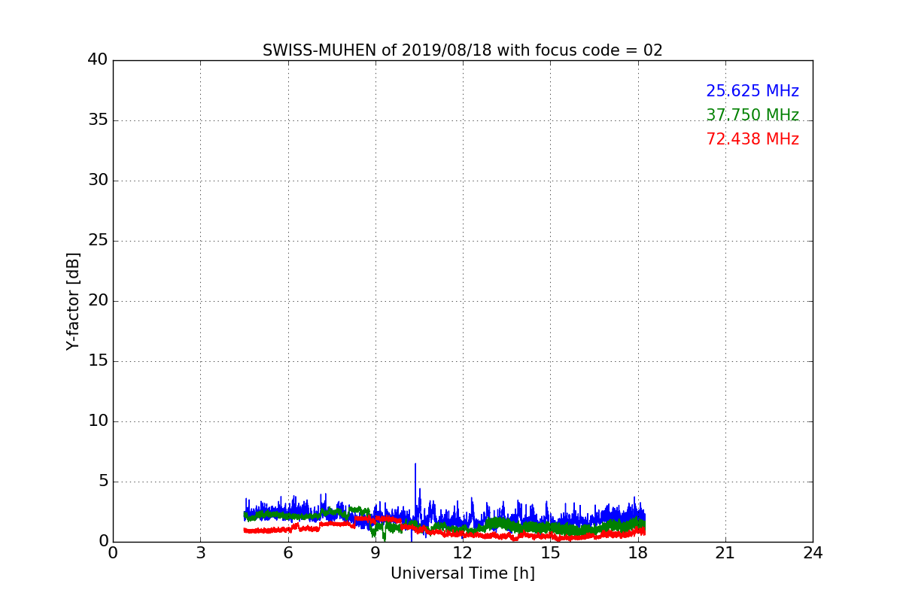Screen dimensions: 903x602
Task: Click the Y-factor [dB] axis label
Action: [73, 301]
